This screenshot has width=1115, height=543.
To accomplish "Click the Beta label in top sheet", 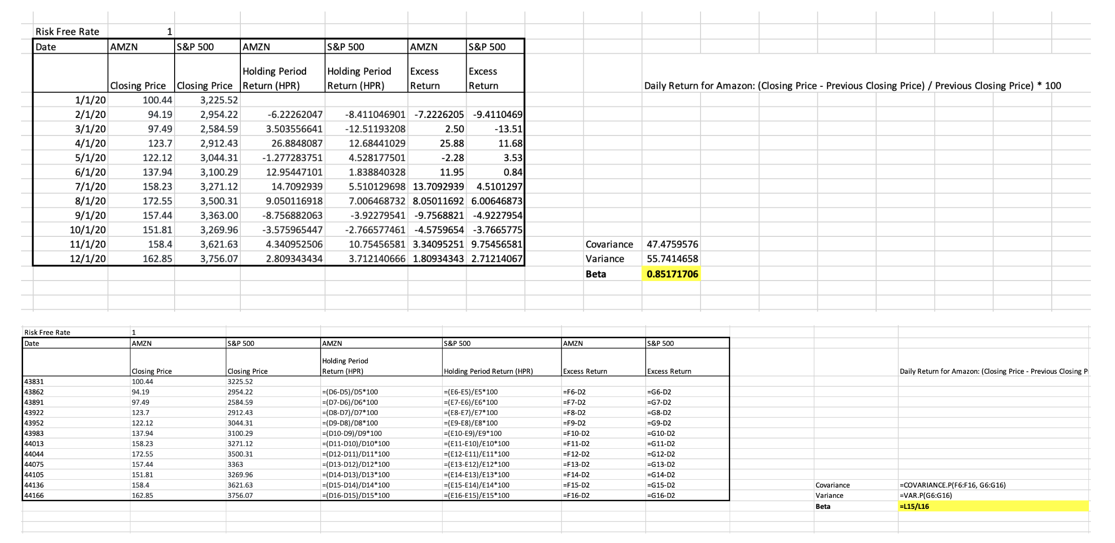I will pyautogui.click(x=596, y=274).
